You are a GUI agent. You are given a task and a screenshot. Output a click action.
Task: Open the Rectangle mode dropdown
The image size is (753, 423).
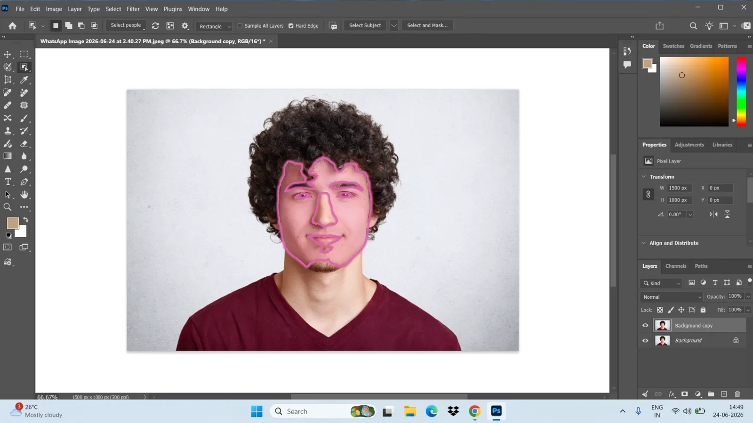point(214,26)
